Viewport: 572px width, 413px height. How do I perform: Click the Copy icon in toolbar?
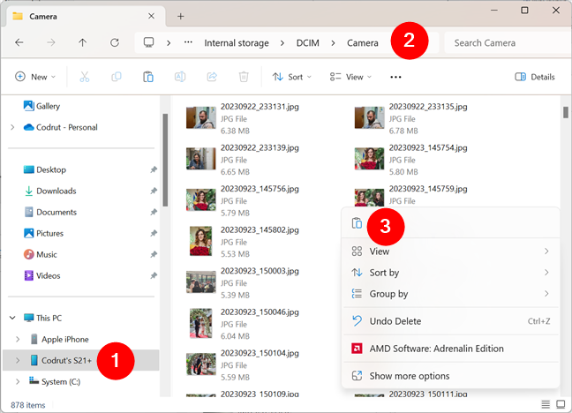[x=116, y=77]
